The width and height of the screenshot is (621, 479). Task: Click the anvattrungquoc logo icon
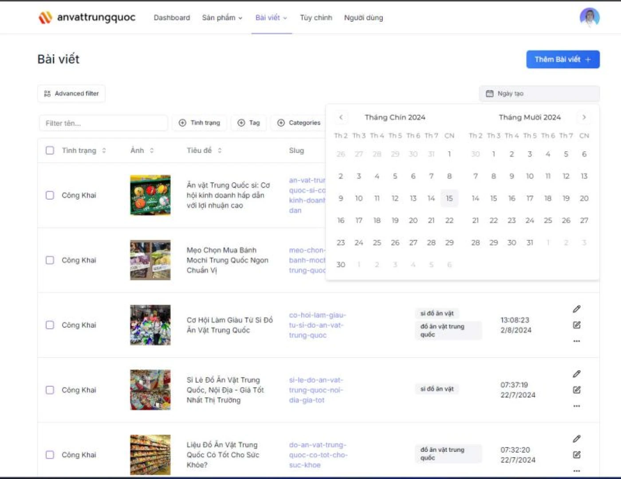click(45, 18)
